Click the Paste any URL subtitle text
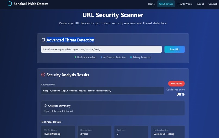The width and height of the screenshot is (219, 138). point(113,23)
